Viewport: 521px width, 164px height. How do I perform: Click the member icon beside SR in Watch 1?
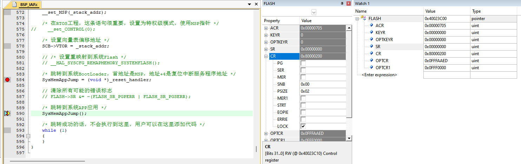pyautogui.click(x=371, y=46)
